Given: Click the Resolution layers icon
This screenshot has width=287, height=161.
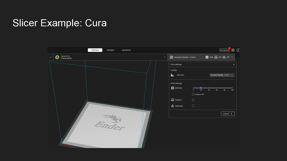Looking at the screenshot, I should [172, 75].
